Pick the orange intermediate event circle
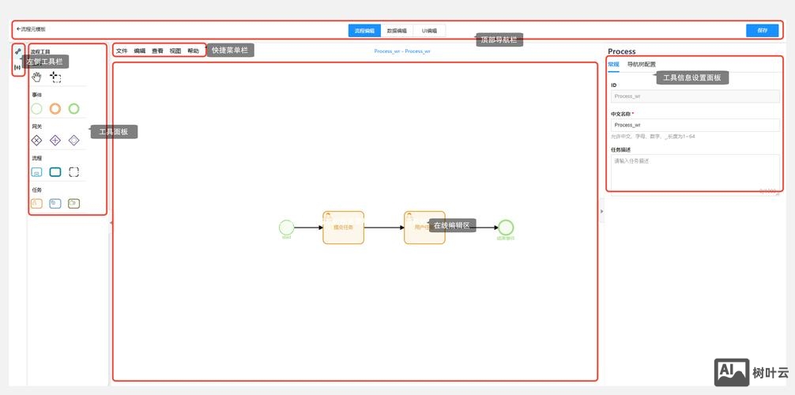Screen dimensions: 795x395 pos(55,109)
